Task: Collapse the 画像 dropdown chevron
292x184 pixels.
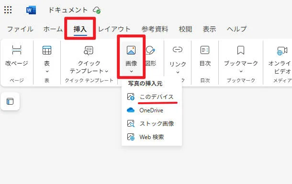Action: 131,71
